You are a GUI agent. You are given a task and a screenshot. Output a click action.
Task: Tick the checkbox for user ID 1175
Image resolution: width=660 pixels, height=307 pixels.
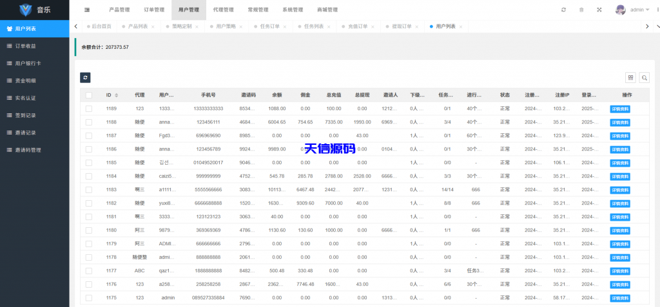click(x=89, y=298)
